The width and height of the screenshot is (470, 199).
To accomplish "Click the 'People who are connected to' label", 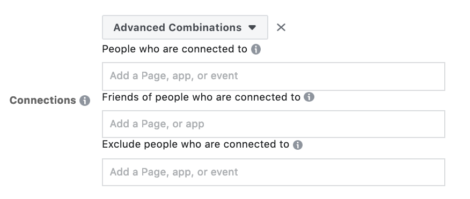I will (x=174, y=49).
